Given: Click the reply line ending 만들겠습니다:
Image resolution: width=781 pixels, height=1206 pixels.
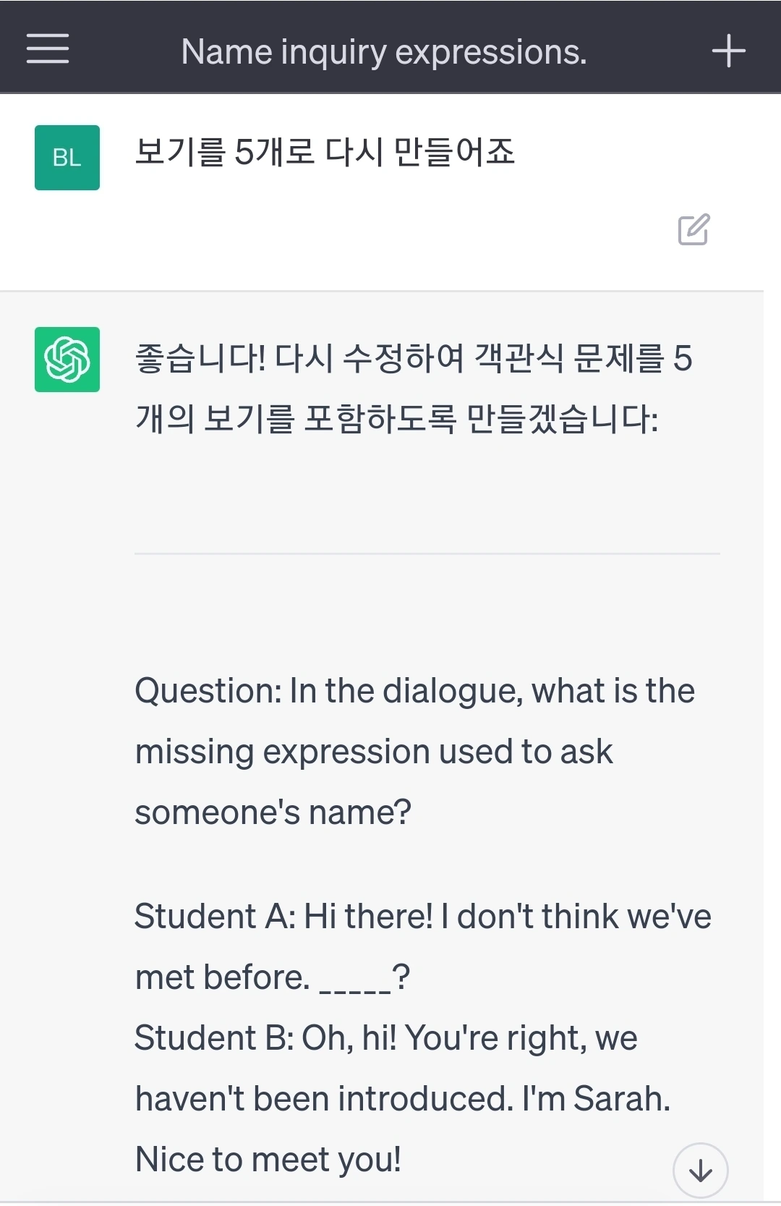Looking at the screenshot, I should [x=396, y=419].
